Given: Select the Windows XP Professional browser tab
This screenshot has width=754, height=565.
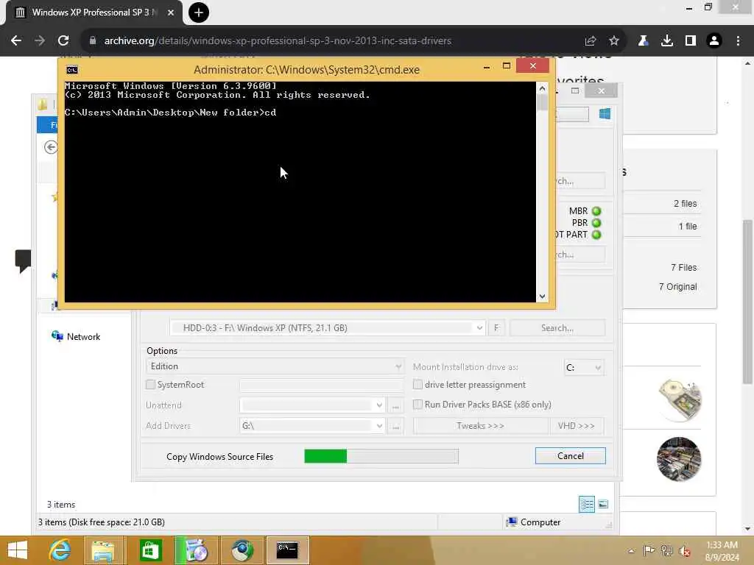Looking at the screenshot, I should [94, 13].
